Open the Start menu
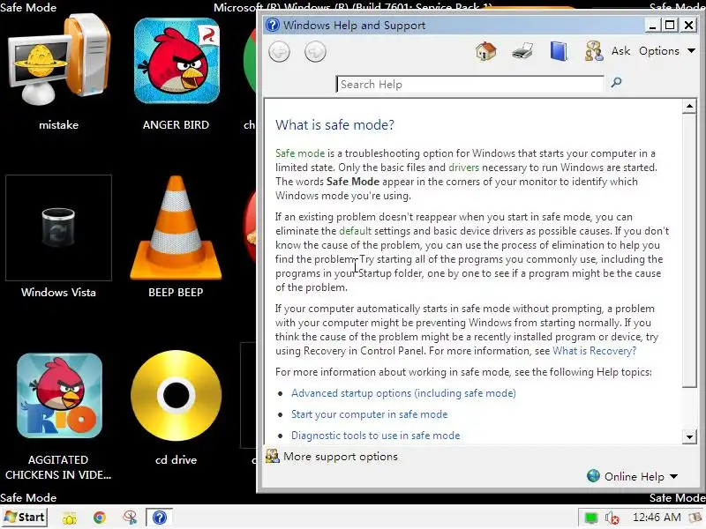 pos(25,518)
